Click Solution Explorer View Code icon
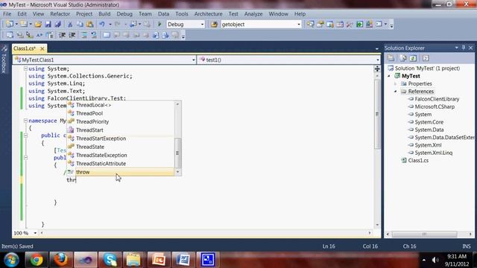The image size is (477, 268). [426, 58]
